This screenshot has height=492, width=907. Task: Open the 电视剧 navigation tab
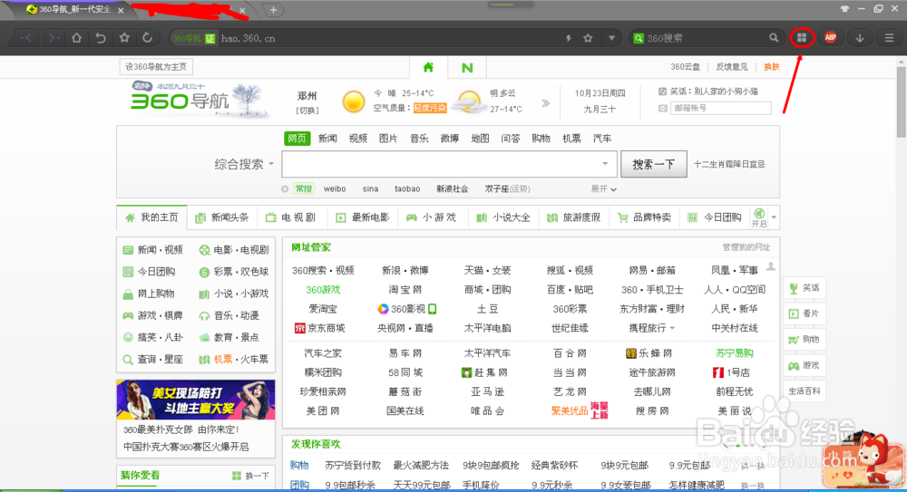click(x=291, y=217)
